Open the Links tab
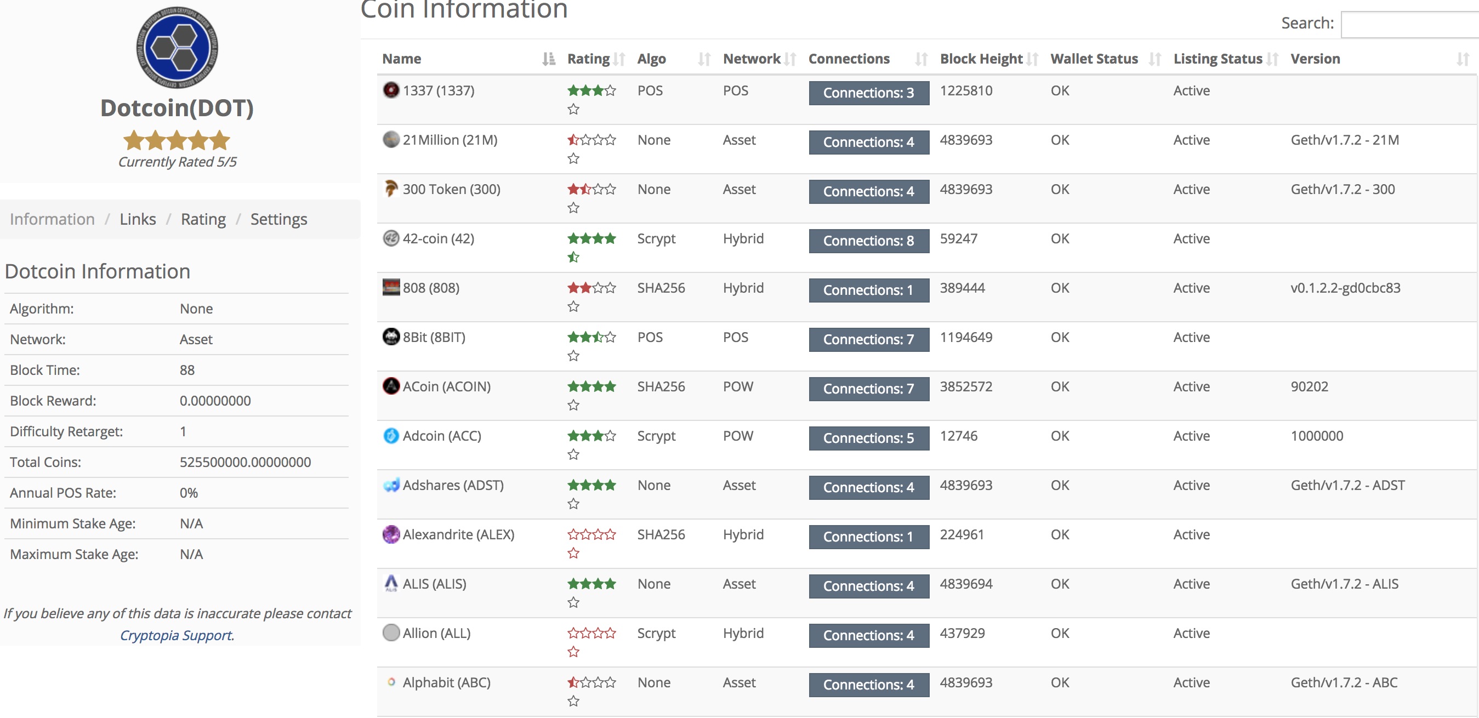The width and height of the screenshot is (1479, 718). (138, 219)
